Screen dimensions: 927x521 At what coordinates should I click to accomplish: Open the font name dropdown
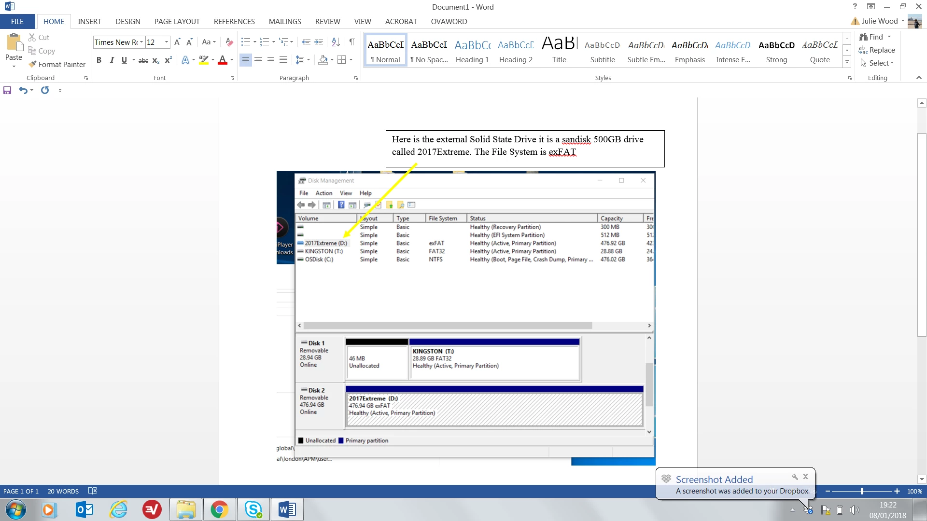141,42
